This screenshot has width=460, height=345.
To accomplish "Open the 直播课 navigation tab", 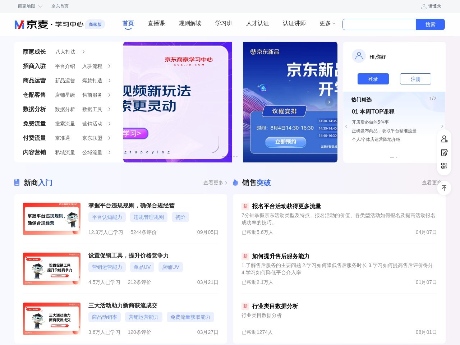I will tap(156, 23).
